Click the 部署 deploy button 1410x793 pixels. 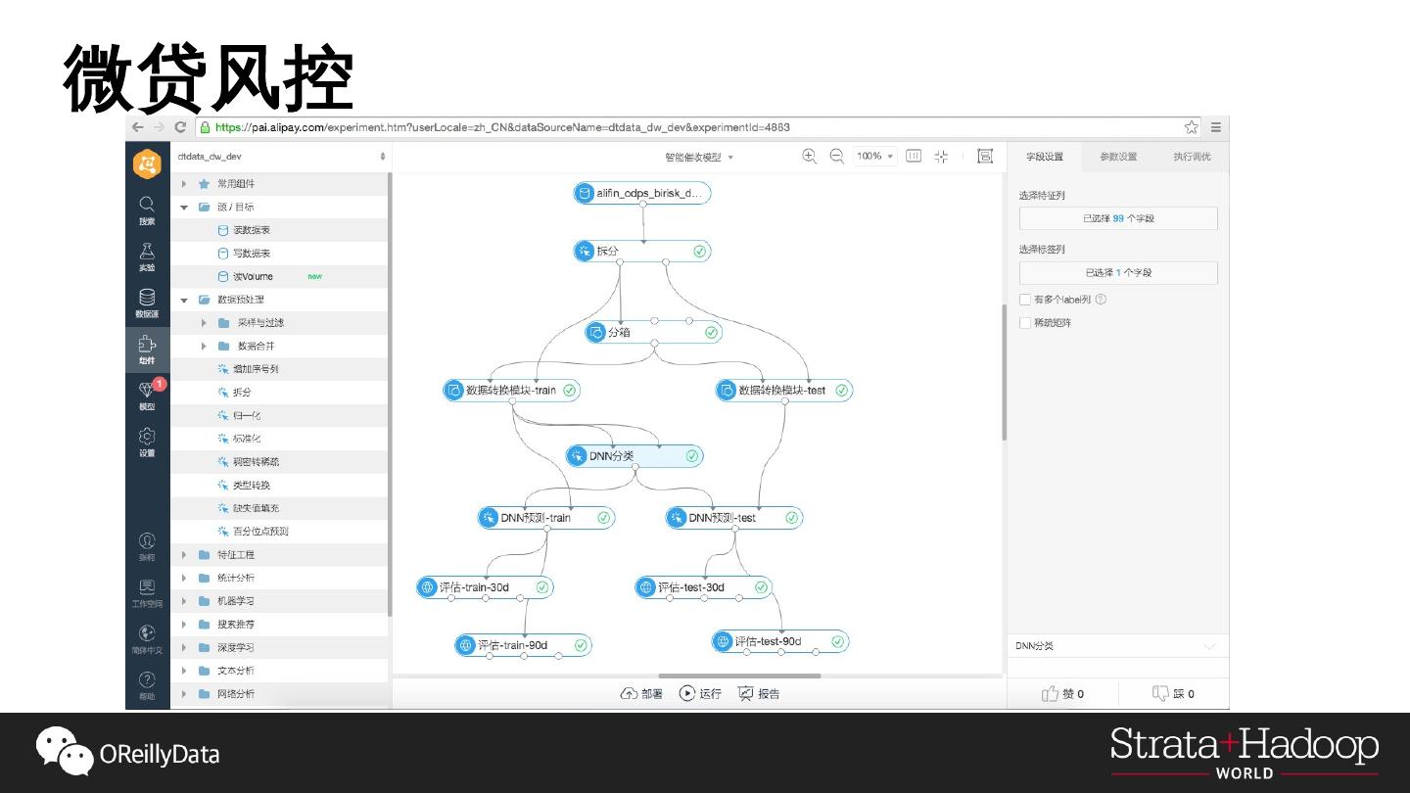coord(642,693)
